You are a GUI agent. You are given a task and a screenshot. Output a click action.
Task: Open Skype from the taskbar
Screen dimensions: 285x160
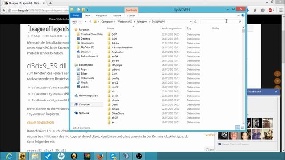[113, 156]
